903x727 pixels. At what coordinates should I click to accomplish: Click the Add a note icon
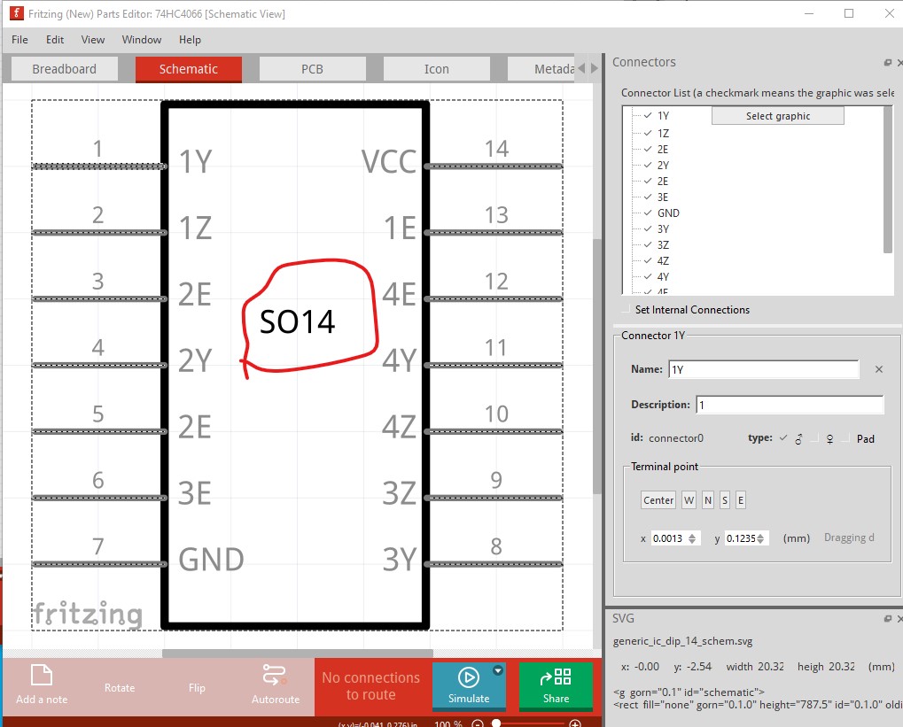[x=42, y=675]
